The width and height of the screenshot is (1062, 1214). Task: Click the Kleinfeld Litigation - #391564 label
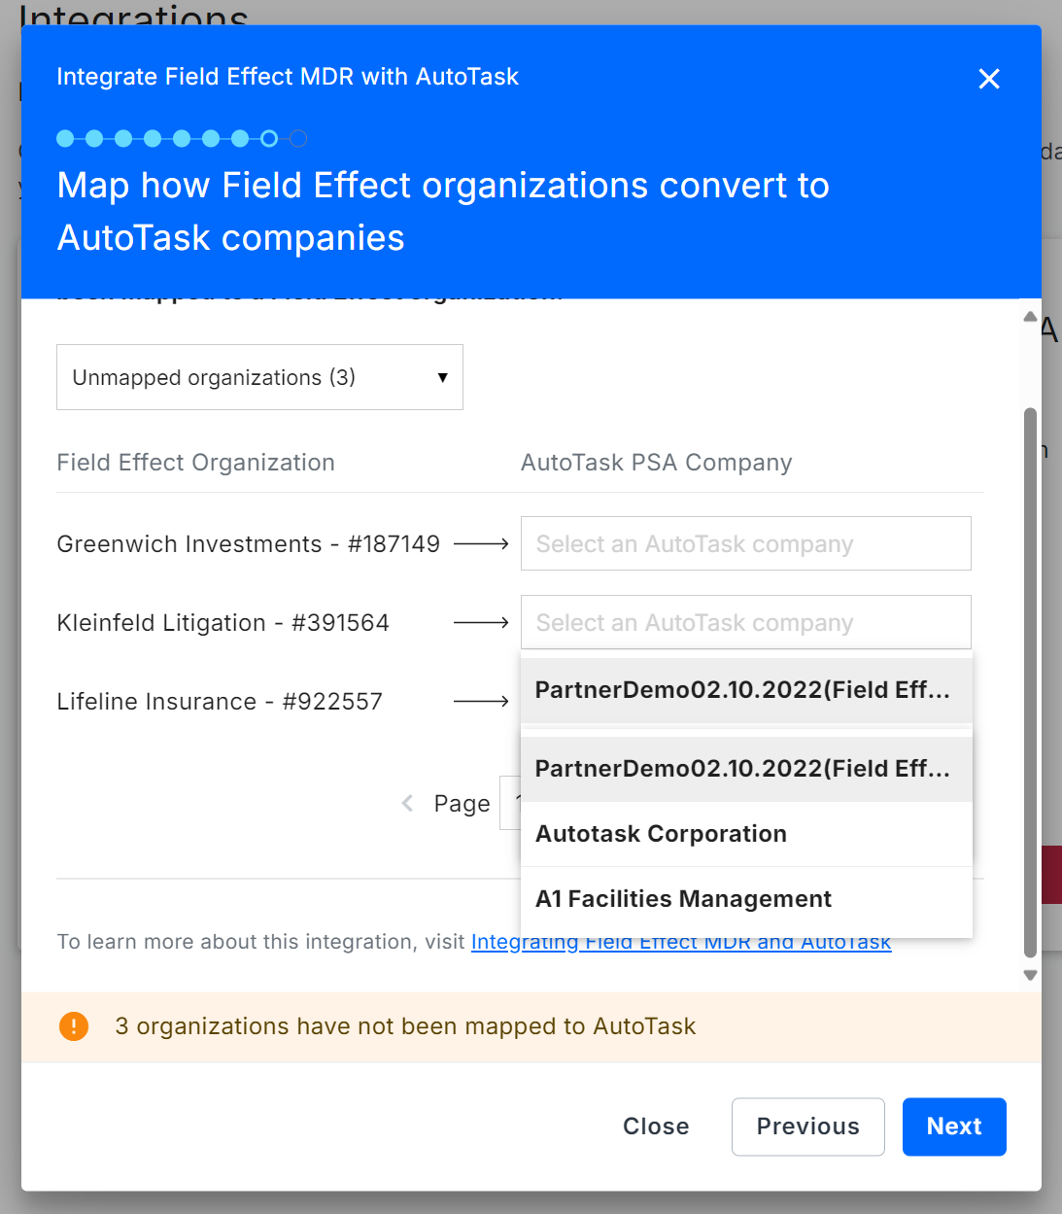[223, 622]
